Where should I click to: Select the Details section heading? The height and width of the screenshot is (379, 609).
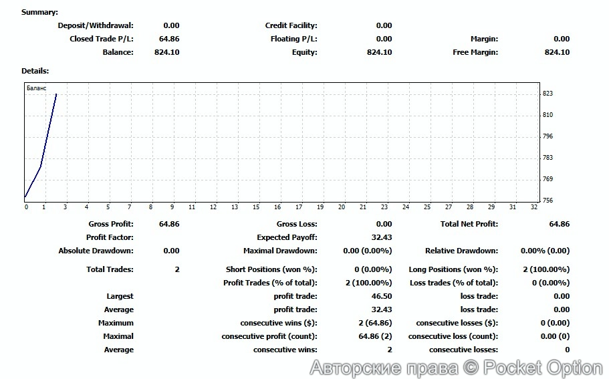[35, 70]
